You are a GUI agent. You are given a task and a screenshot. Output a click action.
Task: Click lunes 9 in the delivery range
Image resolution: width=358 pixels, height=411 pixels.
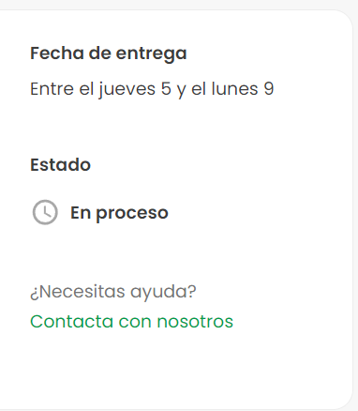click(x=243, y=89)
